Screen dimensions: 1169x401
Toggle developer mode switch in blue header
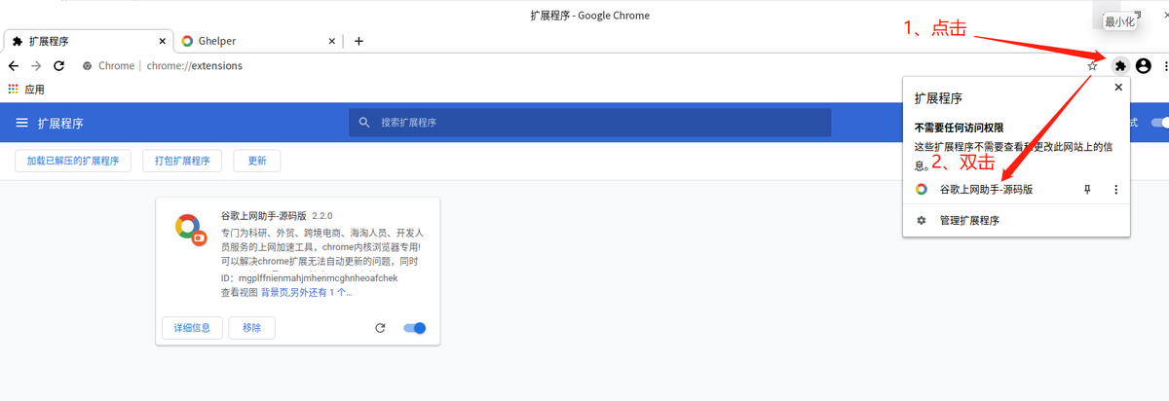1160,123
